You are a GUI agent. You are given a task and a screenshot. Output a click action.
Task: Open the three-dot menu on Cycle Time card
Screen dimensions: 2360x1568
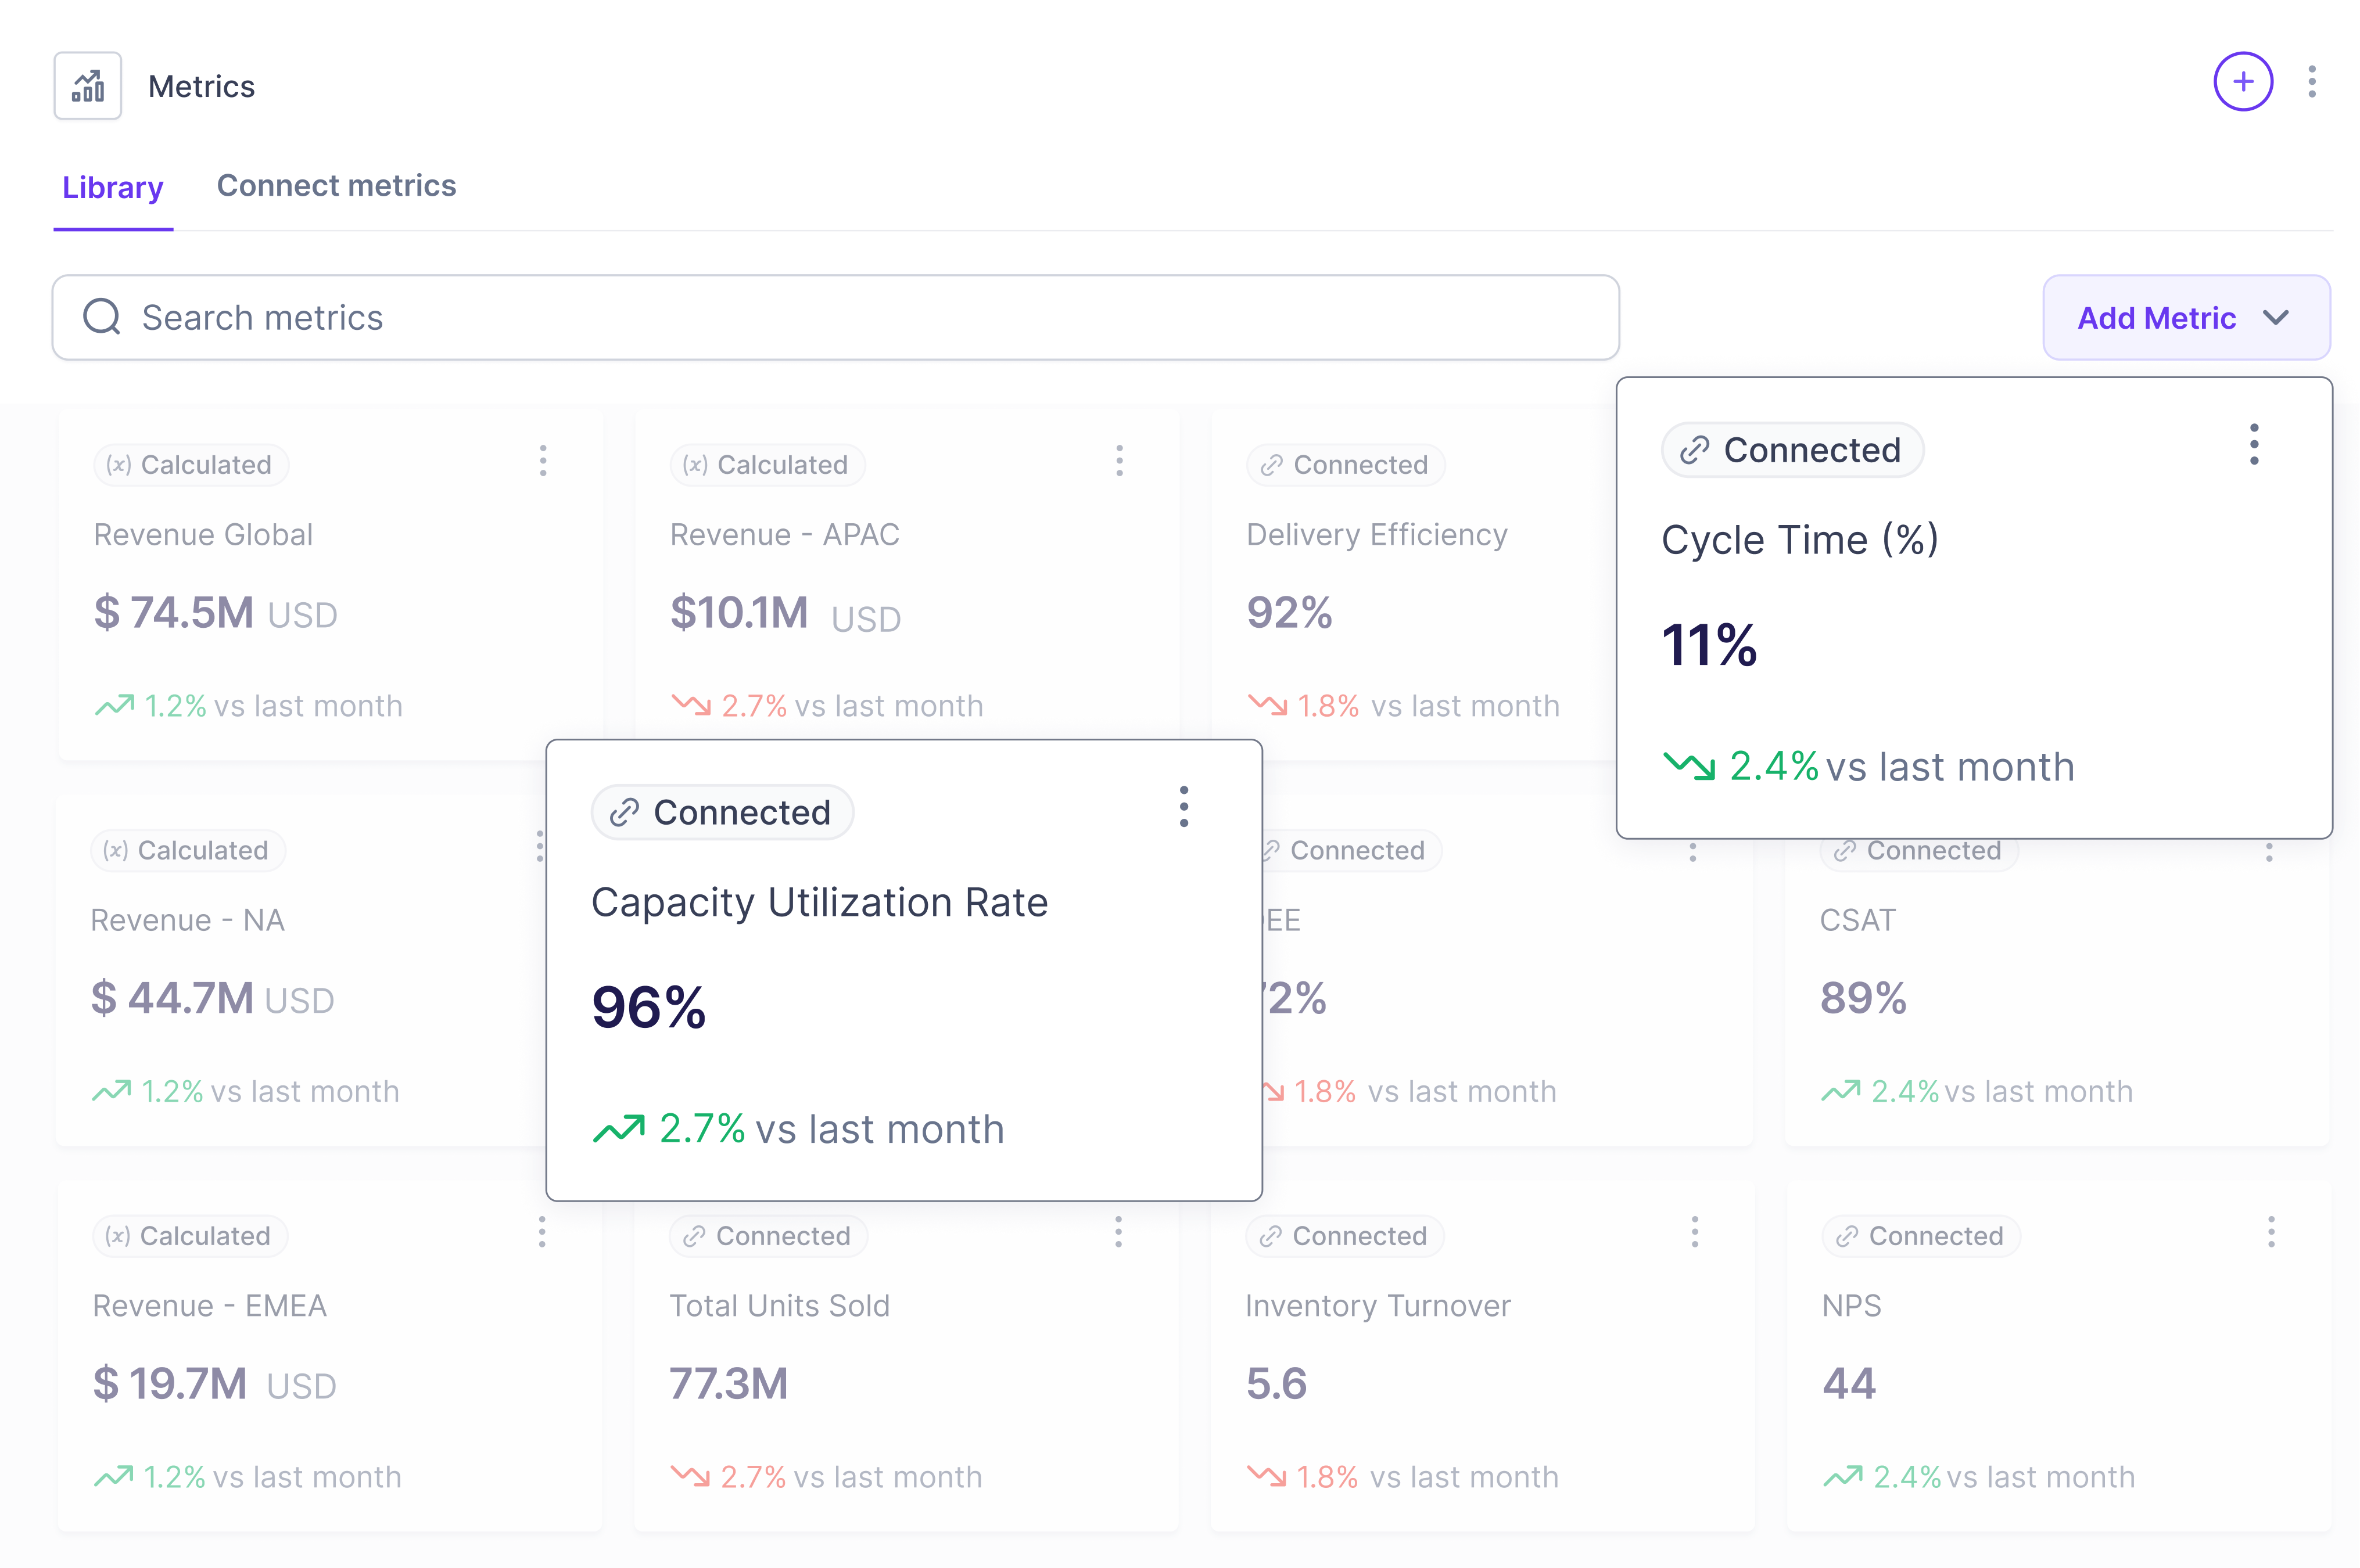tap(2254, 444)
